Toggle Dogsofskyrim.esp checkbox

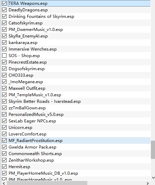pos(4,69)
